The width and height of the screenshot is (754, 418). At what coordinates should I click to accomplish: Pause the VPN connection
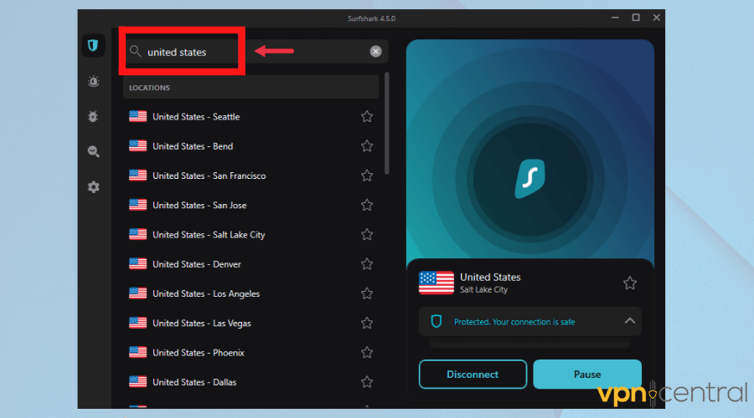pyautogui.click(x=587, y=375)
